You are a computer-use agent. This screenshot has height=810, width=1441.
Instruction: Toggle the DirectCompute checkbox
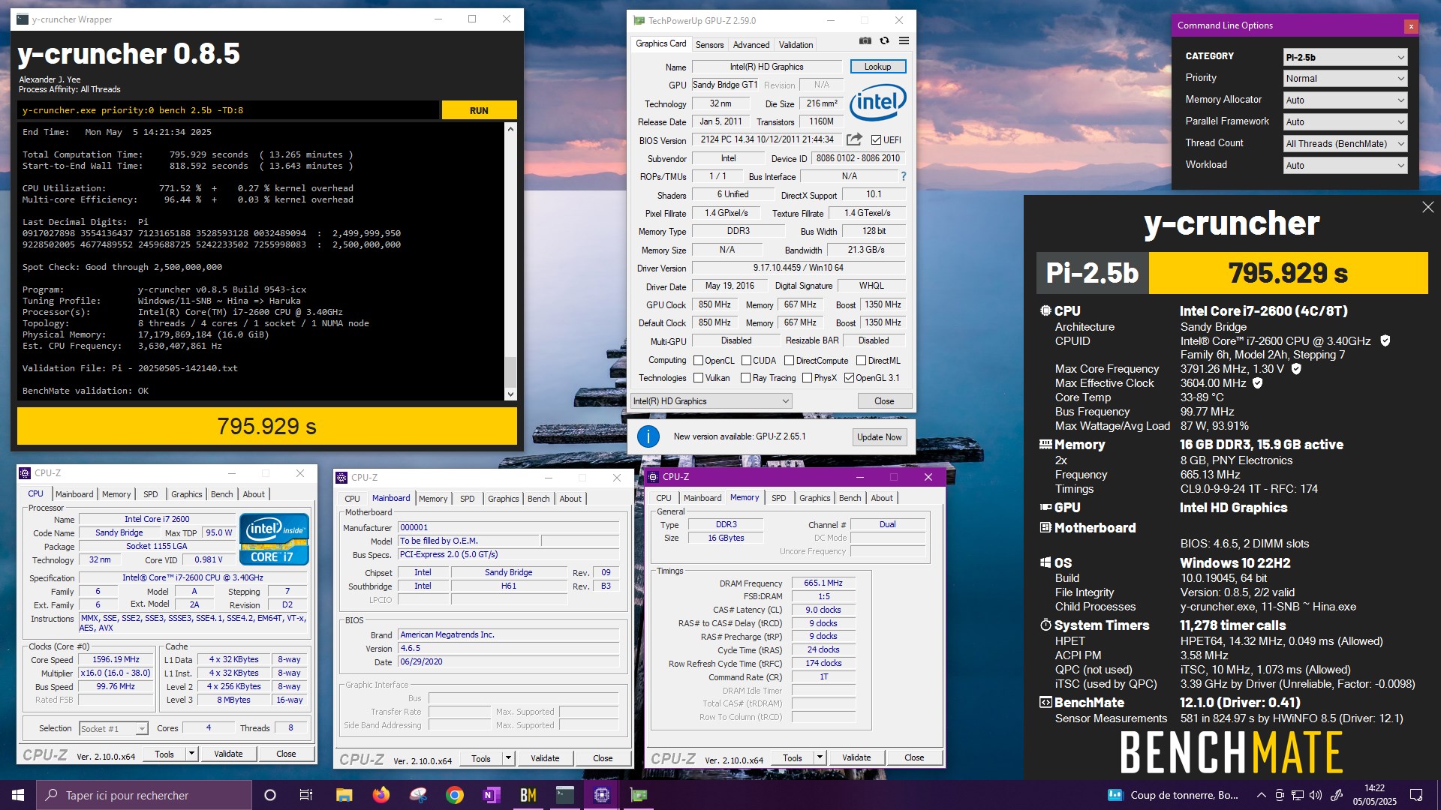[789, 361]
